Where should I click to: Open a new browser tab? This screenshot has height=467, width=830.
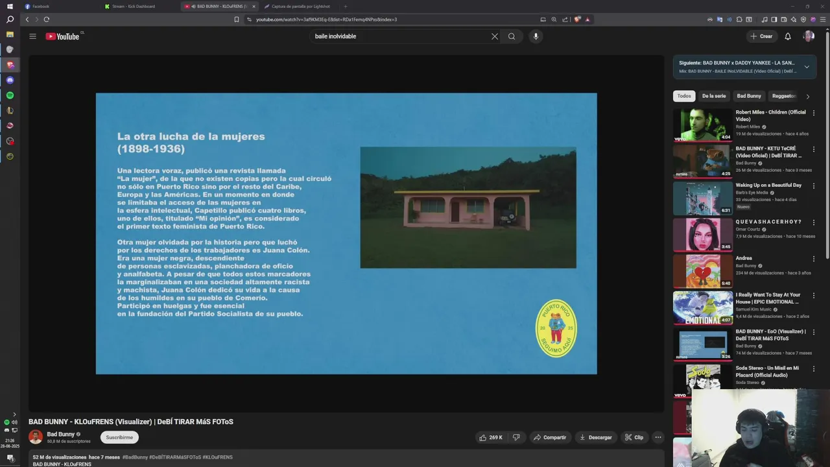pyautogui.click(x=346, y=6)
